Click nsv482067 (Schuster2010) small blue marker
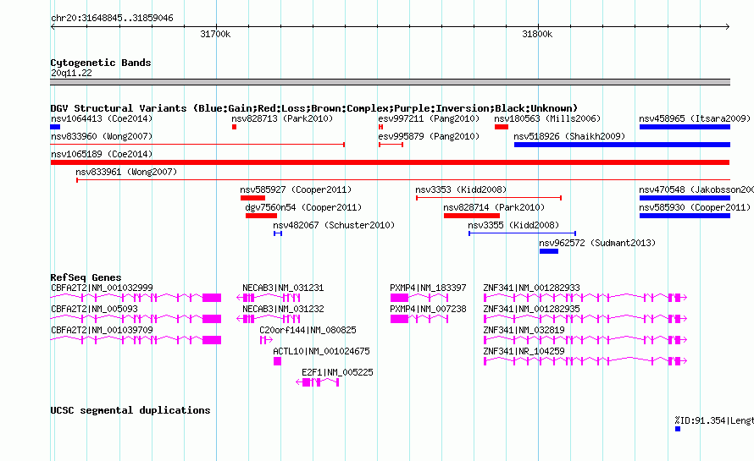Viewport: 754px width, 461px height. (278, 233)
